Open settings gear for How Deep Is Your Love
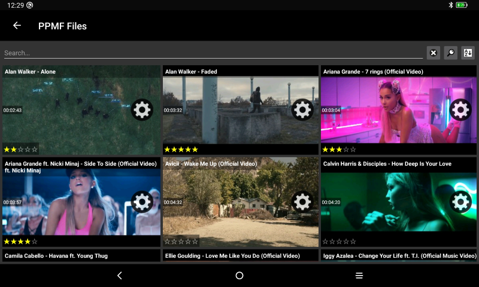 (x=460, y=201)
